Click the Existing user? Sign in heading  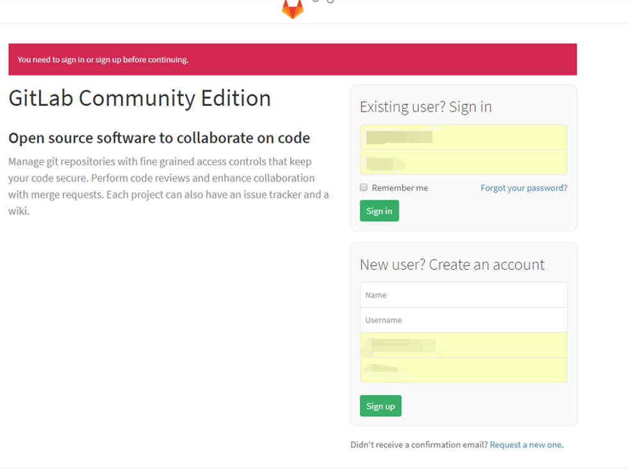tap(425, 107)
